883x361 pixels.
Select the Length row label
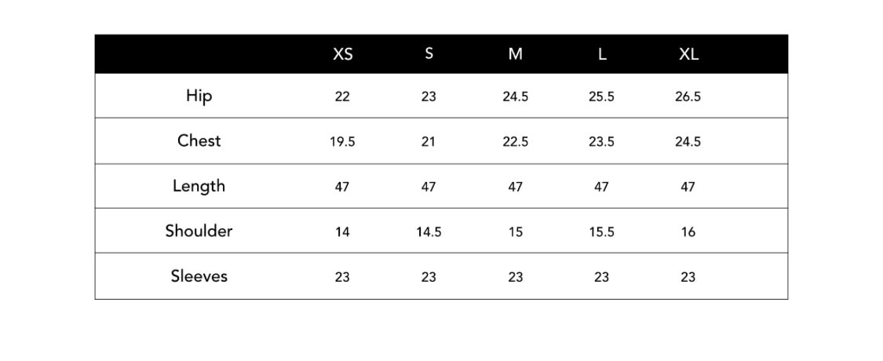(199, 187)
